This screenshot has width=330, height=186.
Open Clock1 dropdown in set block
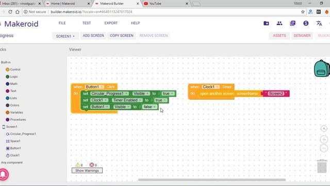tap(100, 100)
